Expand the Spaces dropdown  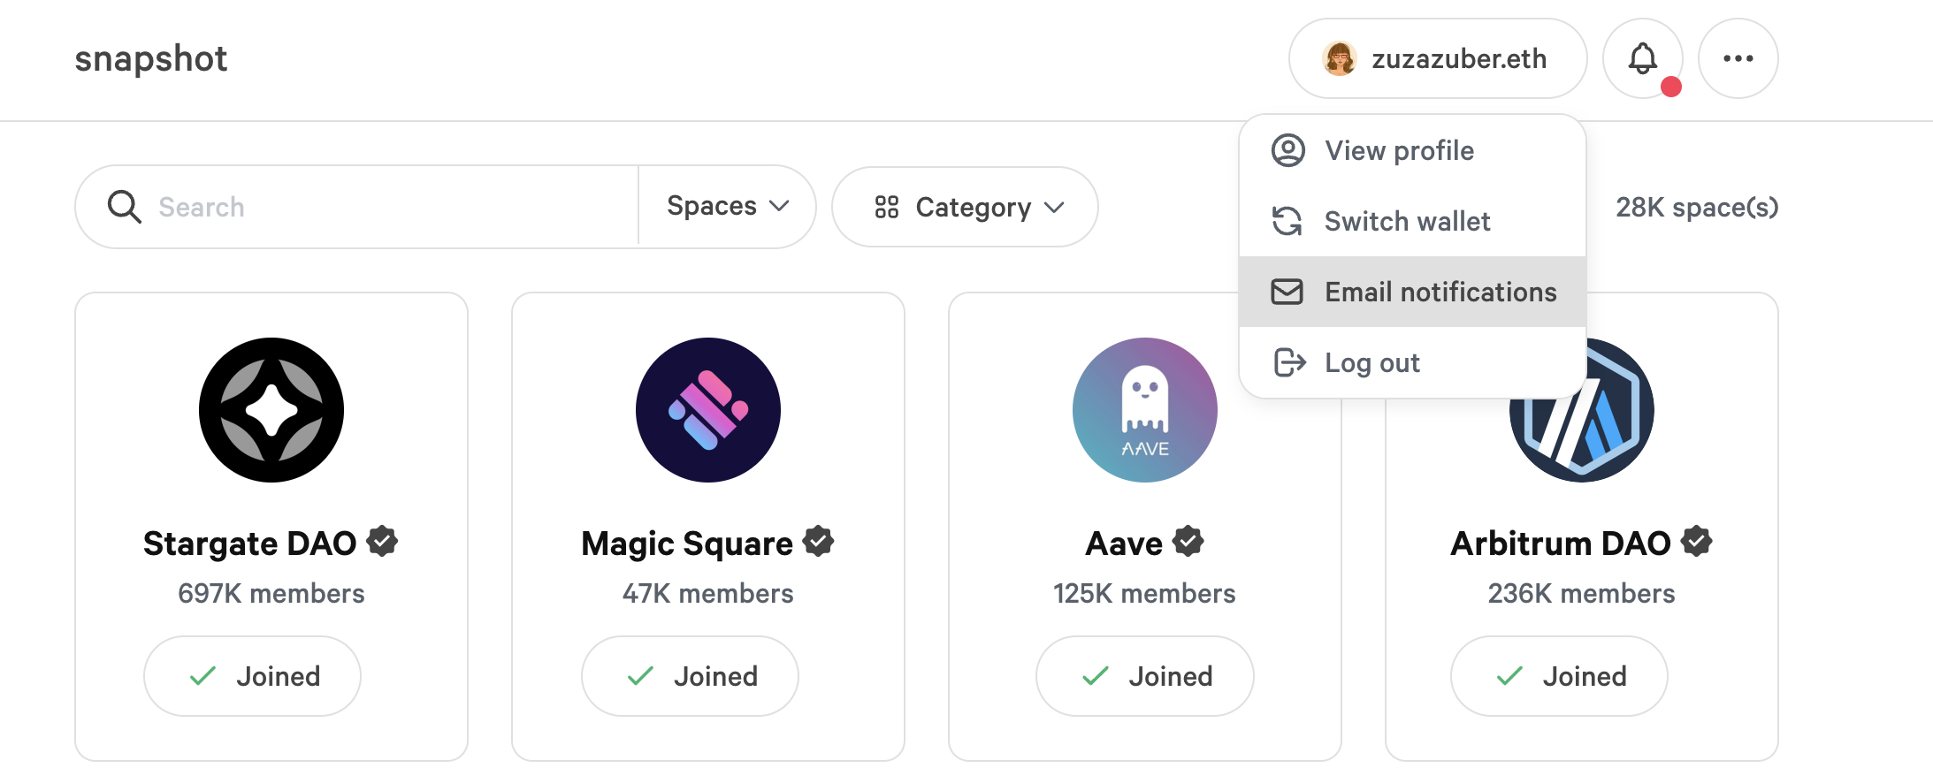coord(727,207)
